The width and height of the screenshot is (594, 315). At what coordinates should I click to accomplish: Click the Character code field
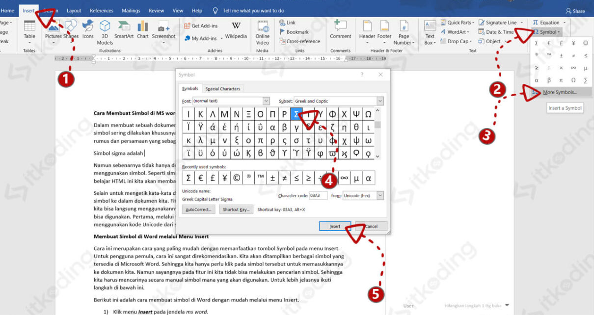click(x=318, y=195)
